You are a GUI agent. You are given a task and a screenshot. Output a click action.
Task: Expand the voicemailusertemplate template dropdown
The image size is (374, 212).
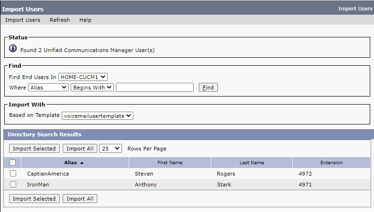coord(97,115)
